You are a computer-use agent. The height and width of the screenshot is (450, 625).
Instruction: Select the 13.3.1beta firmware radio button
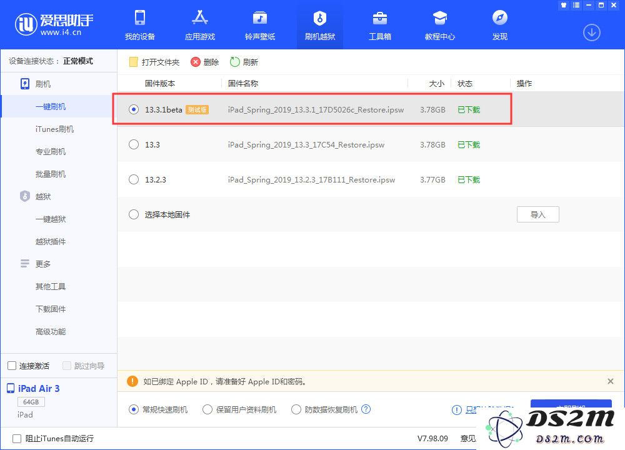134,109
